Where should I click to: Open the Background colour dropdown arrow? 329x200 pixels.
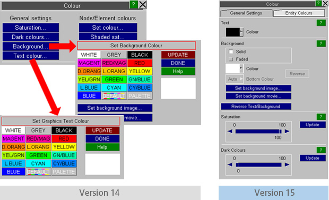(241, 68)
